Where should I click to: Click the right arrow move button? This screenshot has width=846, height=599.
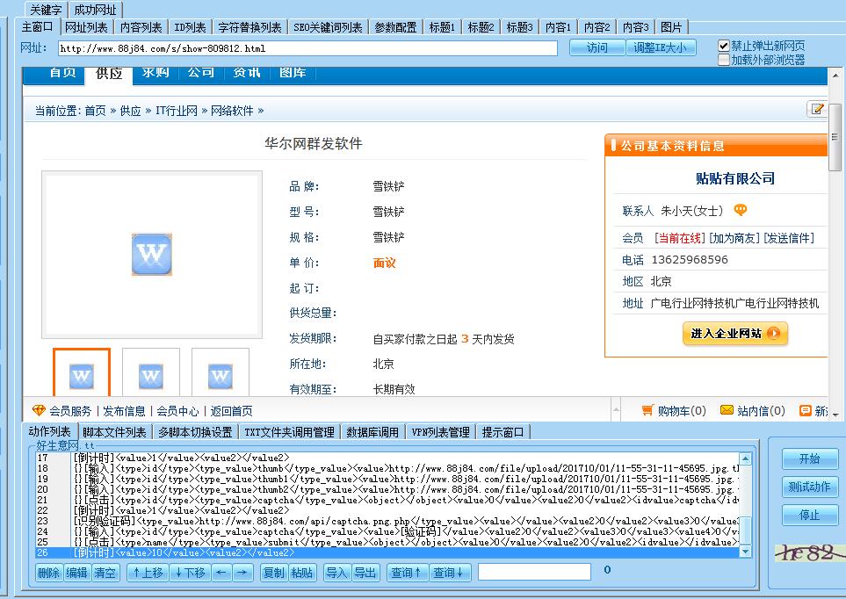coord(242,573)
